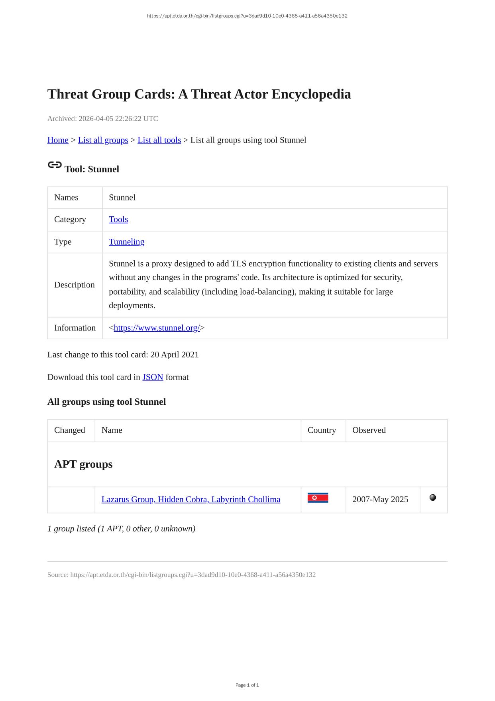Click the Stunnel description paragraph
Image resolution: width=495 pixels, height=701 pixels.
tap(274, 285)
